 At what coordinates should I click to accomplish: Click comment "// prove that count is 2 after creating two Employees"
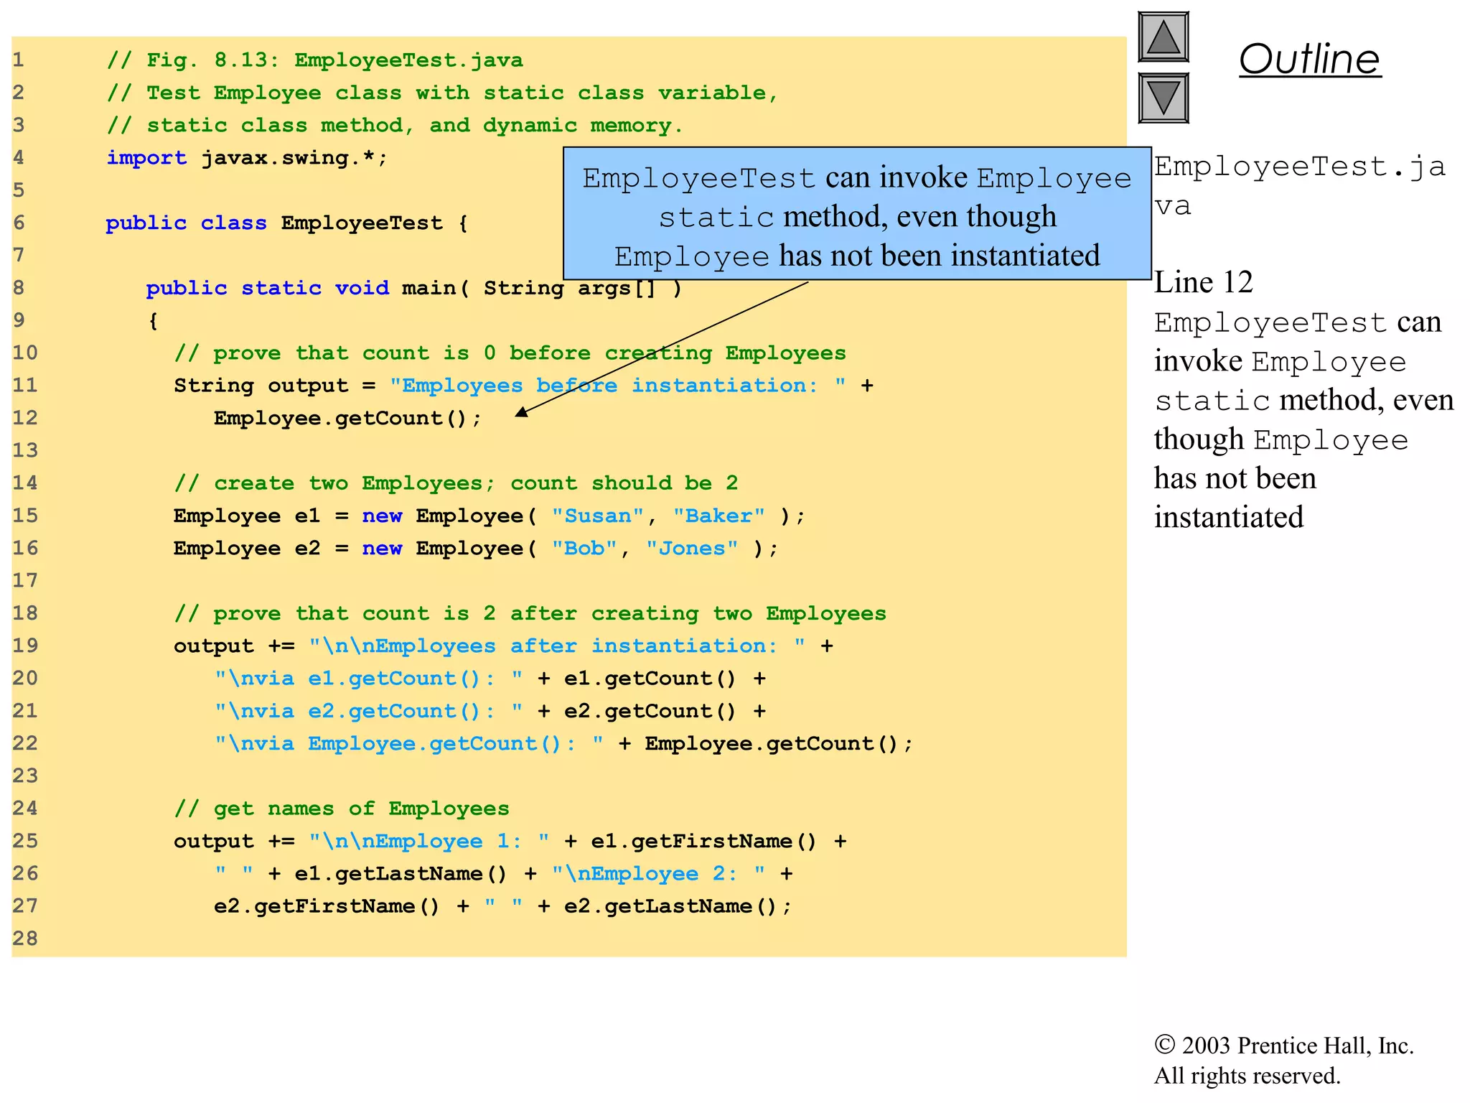point(530,614)
